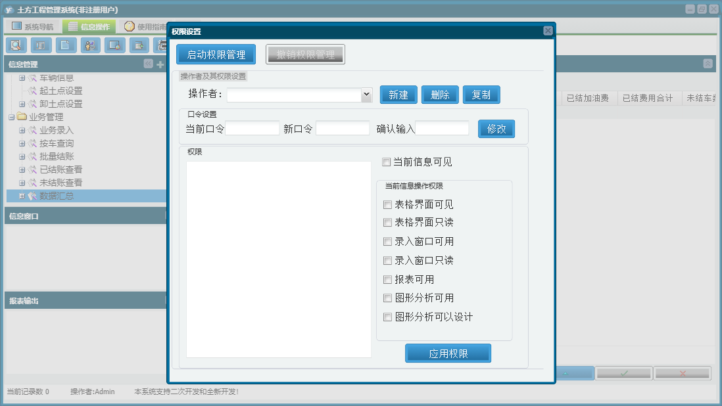This screenshot has width=722, height=406.
Task: Click the monitor with globe toolbar icon
Action: (x=114, y=45)
